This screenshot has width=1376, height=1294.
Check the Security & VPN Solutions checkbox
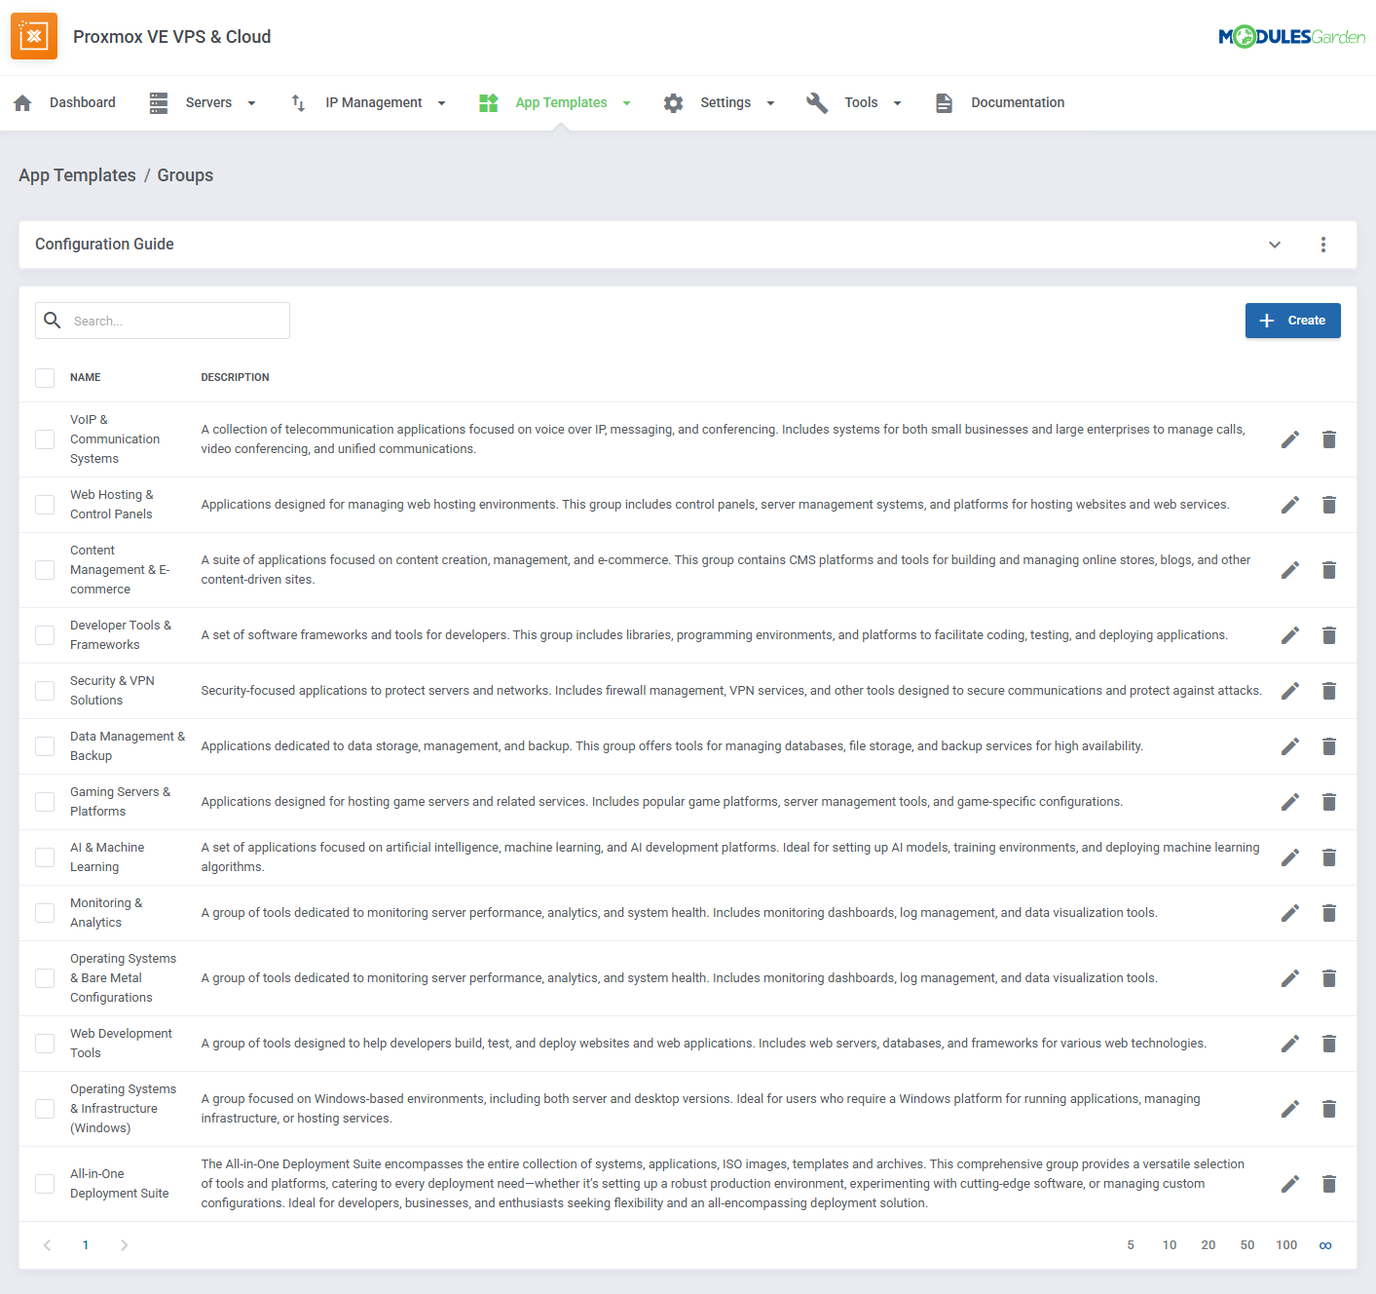[x=44, y=690]
